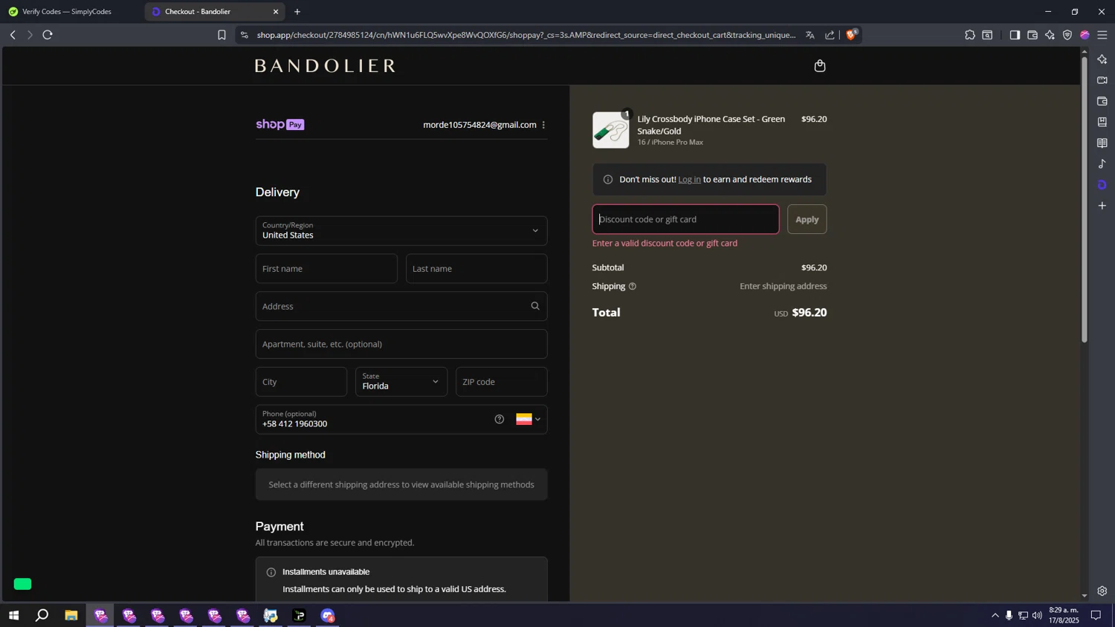Image resolution: width=1115 pixels, height=627 pixels.
Task: Close the Checkout - Bandolier tab
Action: pos(276,12)
